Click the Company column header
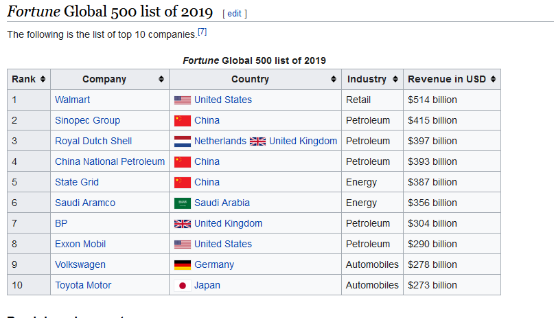The height and width of the screenshot is (318, 554). (x=110, y=79)
